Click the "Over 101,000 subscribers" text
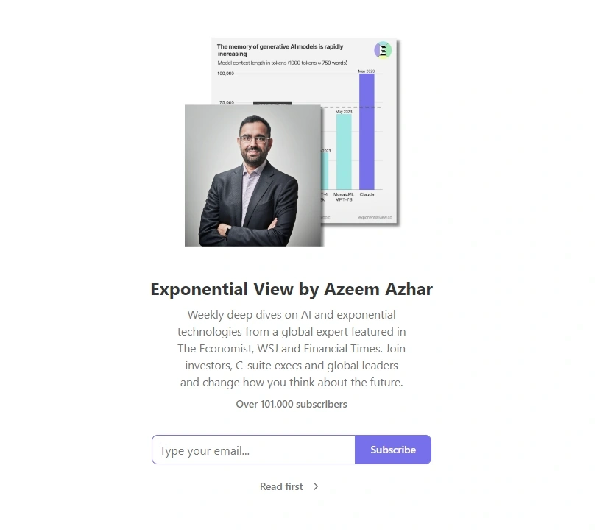The height and width of the screenshot is (532, 597). pos(292,404)
